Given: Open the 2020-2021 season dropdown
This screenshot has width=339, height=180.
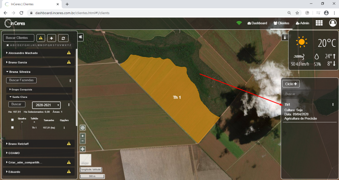Looking at the screenshot, I should 46,105.
